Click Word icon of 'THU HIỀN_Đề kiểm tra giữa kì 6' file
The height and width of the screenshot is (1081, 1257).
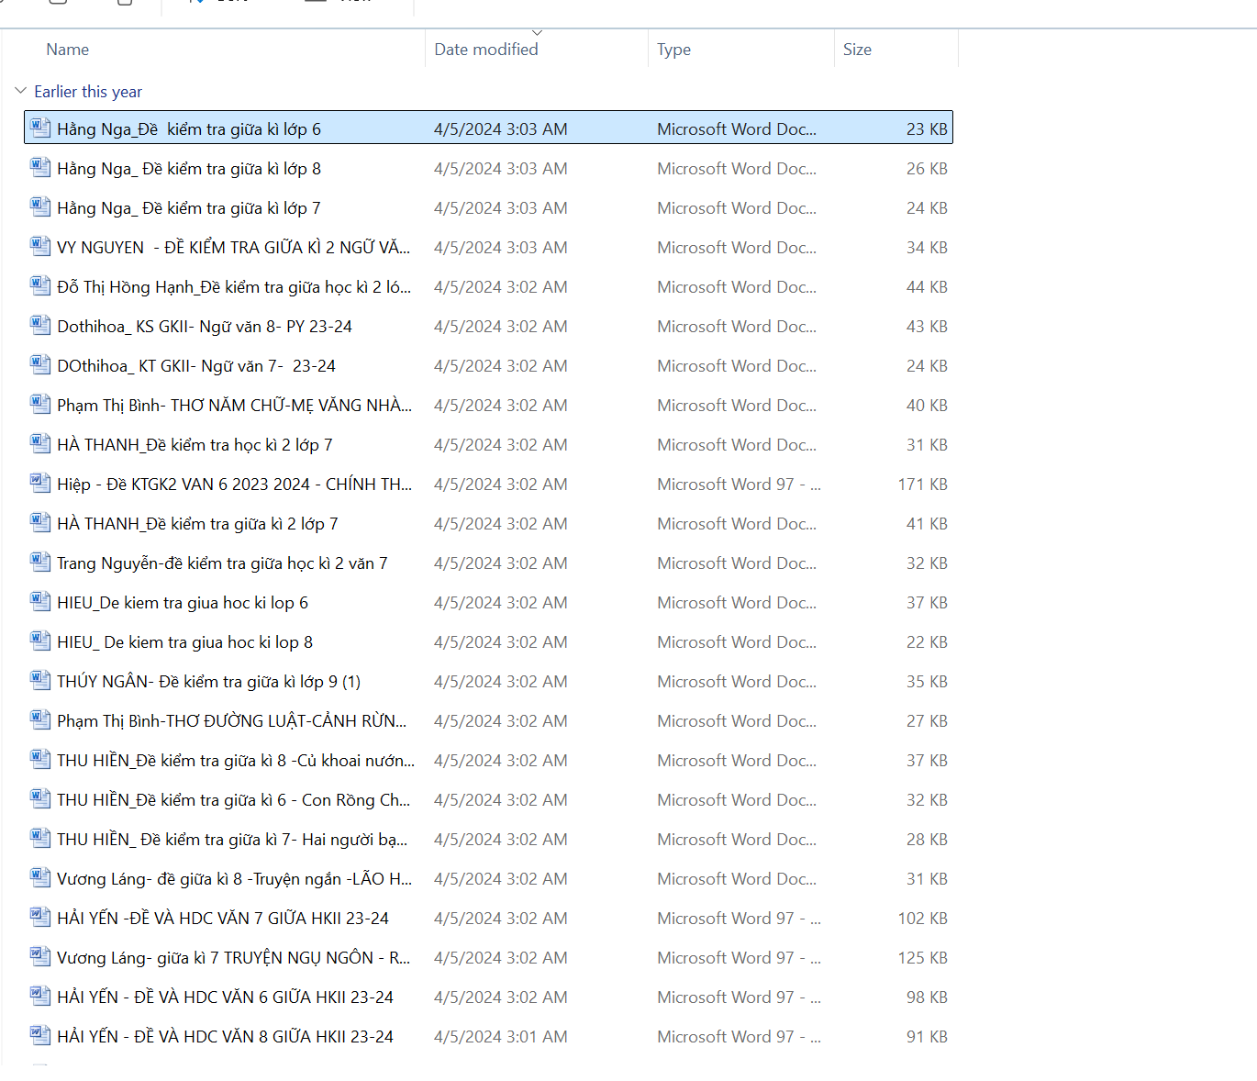40,798
